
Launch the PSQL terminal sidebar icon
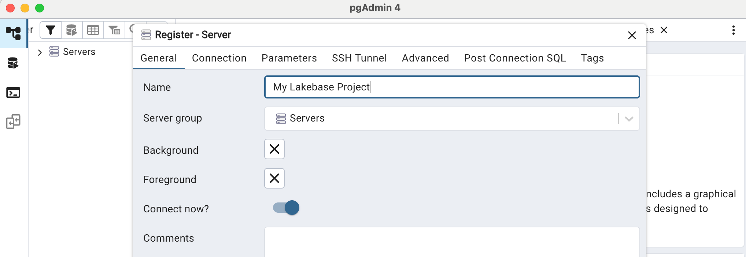[x=13, y=93]
